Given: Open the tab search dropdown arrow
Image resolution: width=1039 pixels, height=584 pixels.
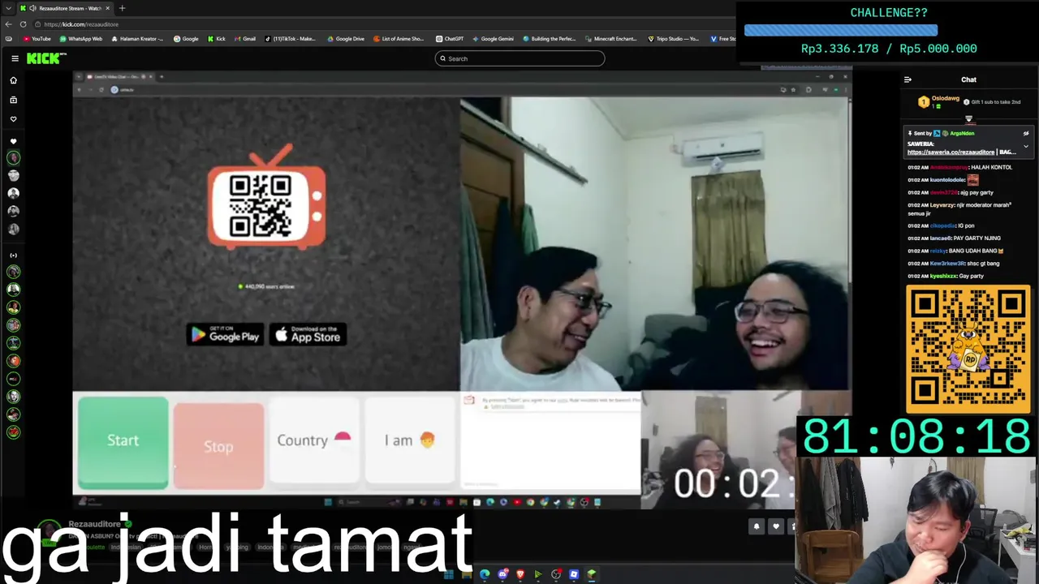Looking at the screenshot, I should tap(8, 8).
